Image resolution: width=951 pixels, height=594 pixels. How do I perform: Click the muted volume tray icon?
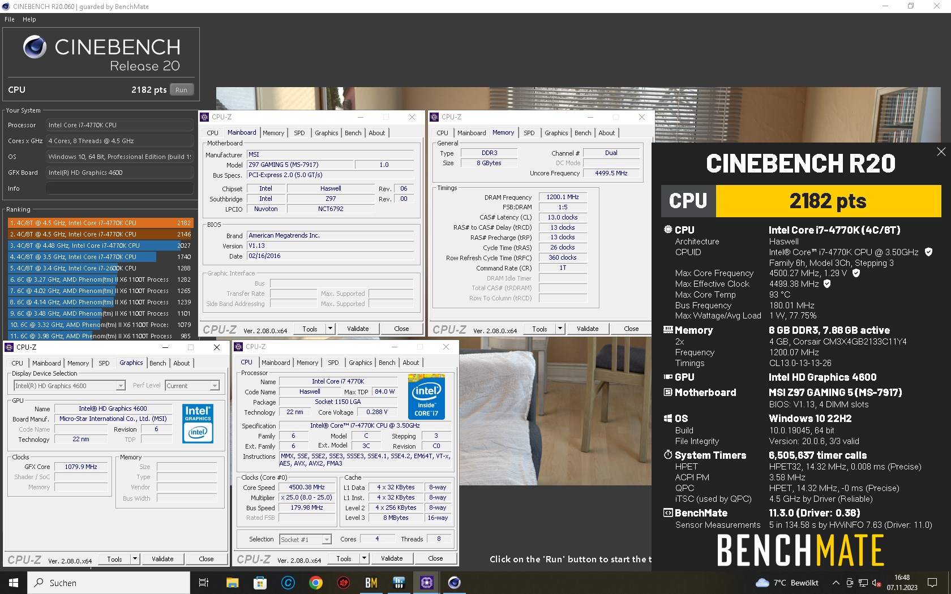[876, 583]
